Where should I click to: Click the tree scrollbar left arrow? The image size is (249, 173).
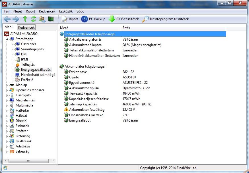[x=6, y=161]
